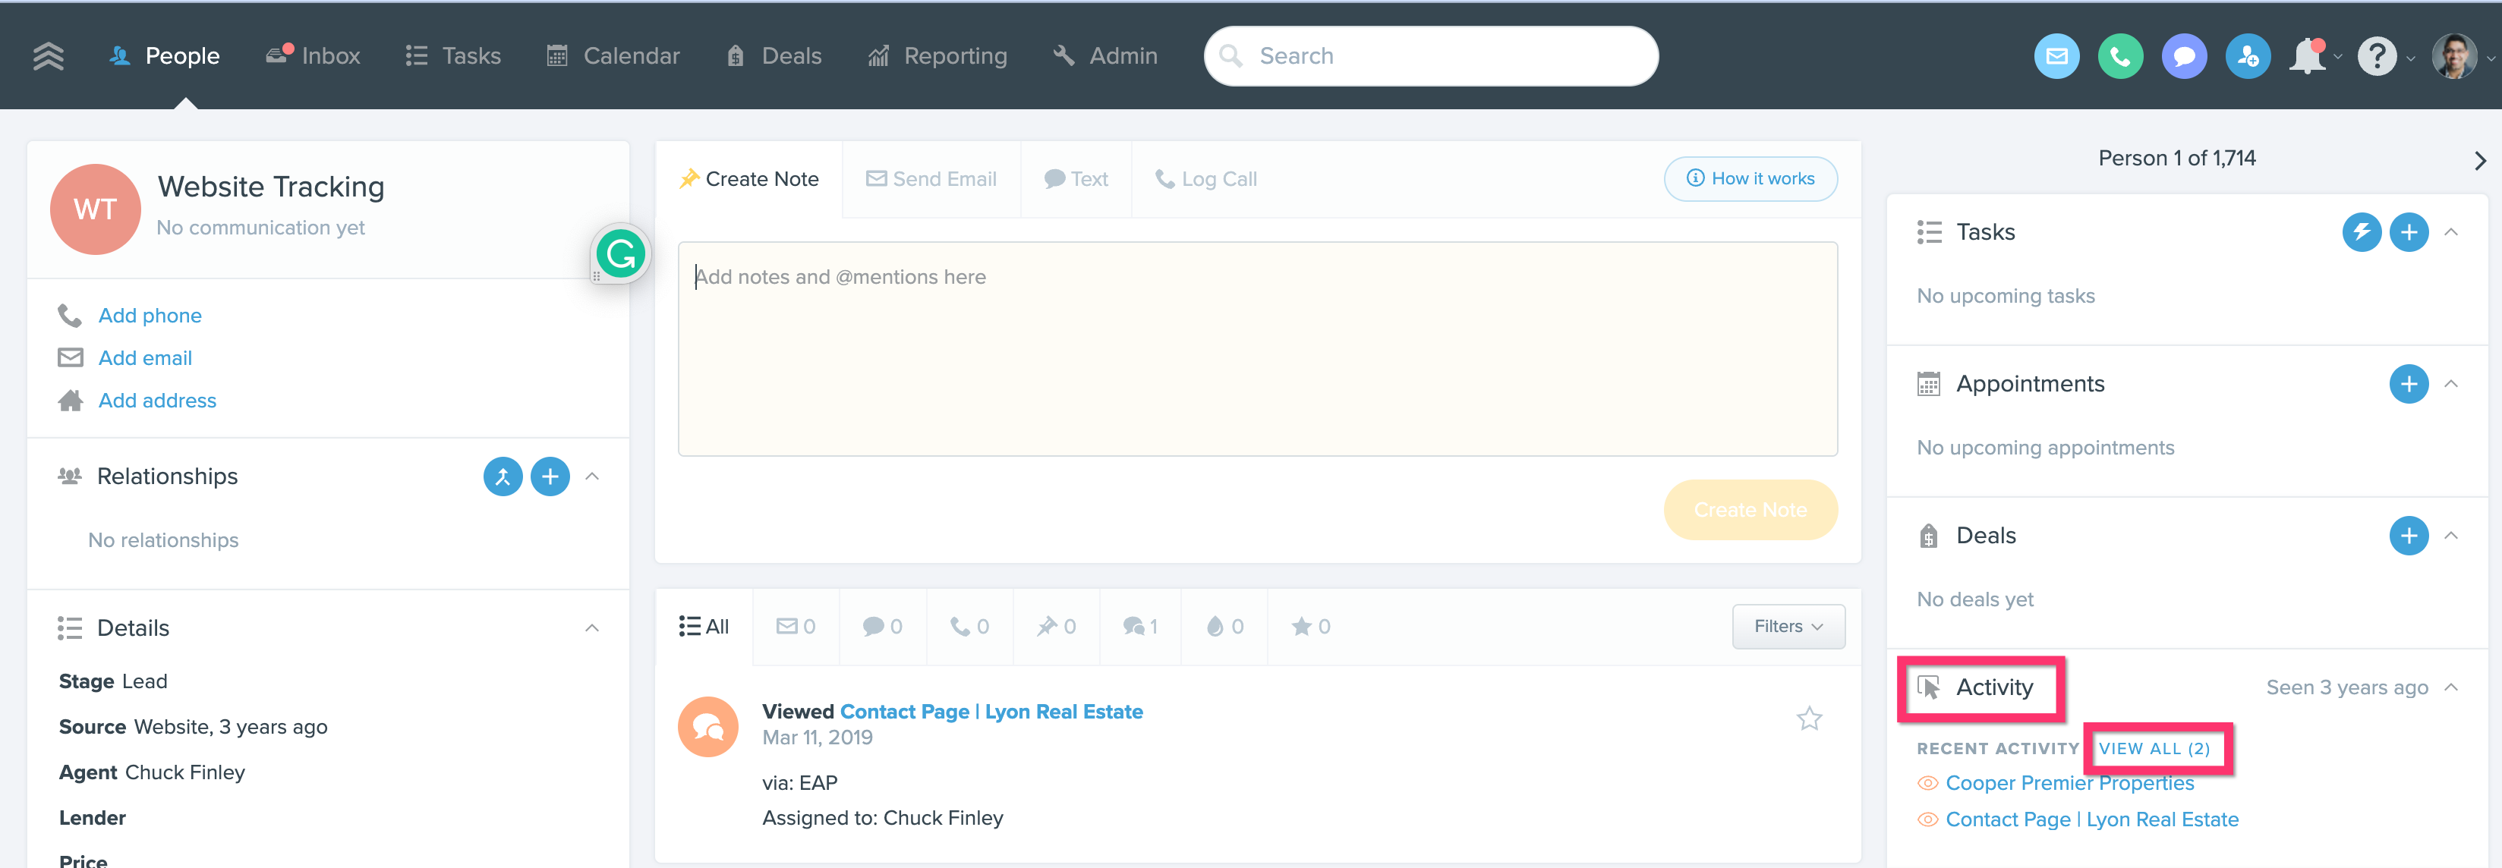The image size is (2502, 868).
Task: Click the Follow Up Boss logo icon
Action: (48, 56)
